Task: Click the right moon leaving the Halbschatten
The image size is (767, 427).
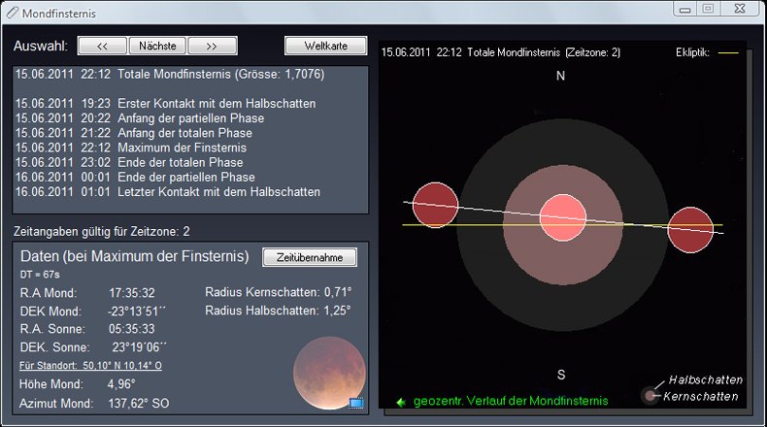Action: [x=689, y=231]
